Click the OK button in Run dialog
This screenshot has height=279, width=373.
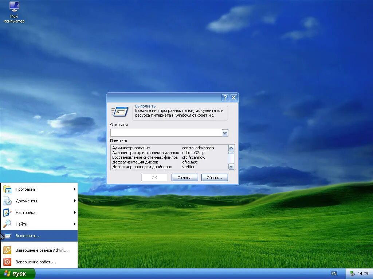[x=154, y=177]
